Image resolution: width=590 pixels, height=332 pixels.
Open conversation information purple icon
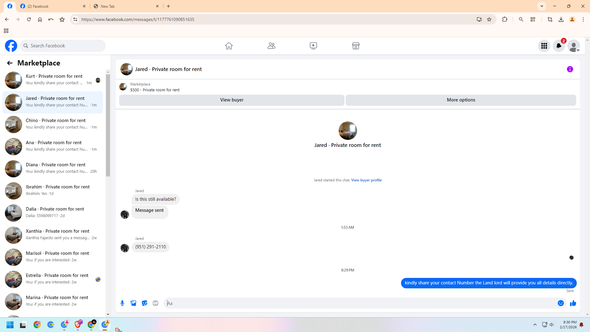(570, 69)
